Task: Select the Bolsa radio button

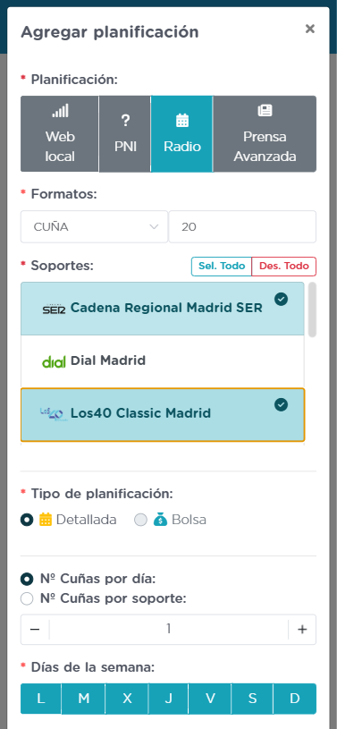Action: 141,520
